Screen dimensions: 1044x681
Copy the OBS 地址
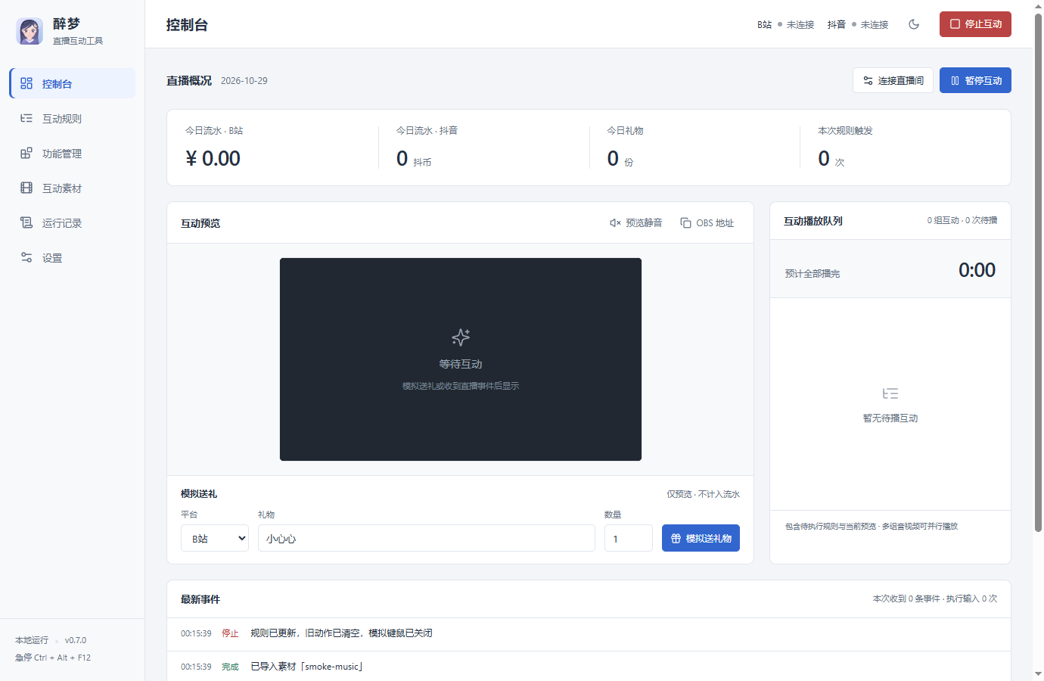(x=707, y=222)
